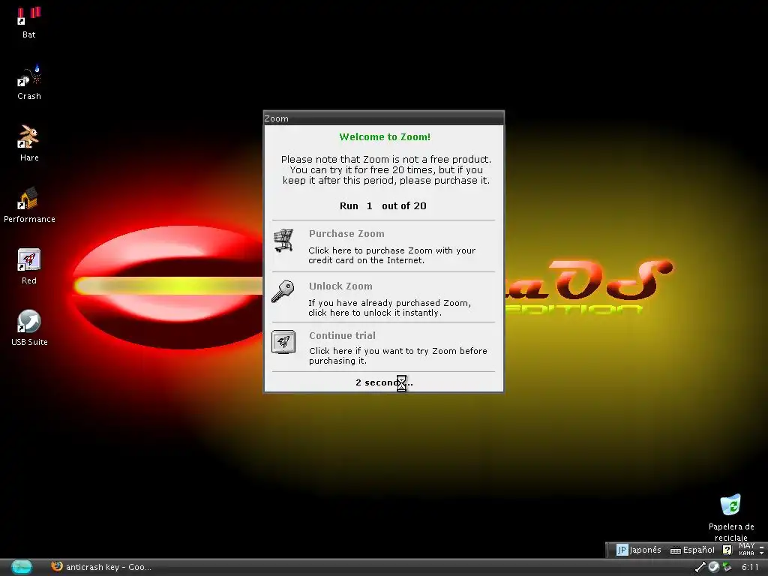Open the USB Suite shortcut
Viewport: 768px width, 576px height.
click(29, 328)
